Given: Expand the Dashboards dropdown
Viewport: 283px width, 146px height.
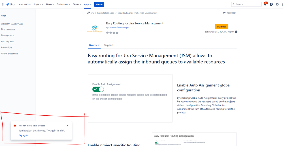Looking at the screenshot, I should coord(63,4).
